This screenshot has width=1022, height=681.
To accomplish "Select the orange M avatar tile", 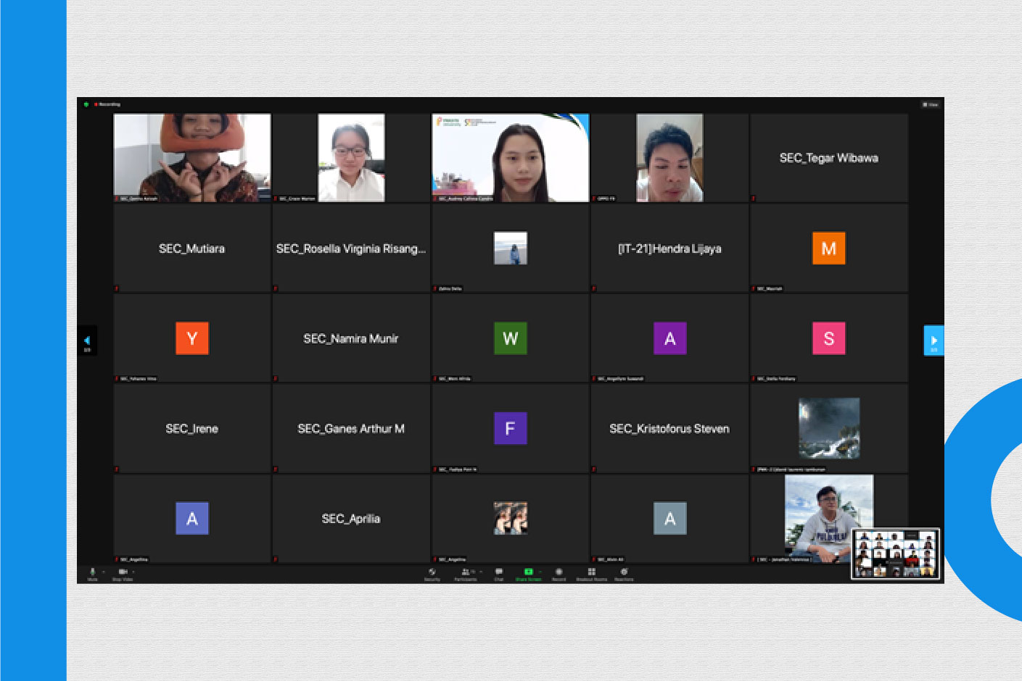I will pos(828,248).
